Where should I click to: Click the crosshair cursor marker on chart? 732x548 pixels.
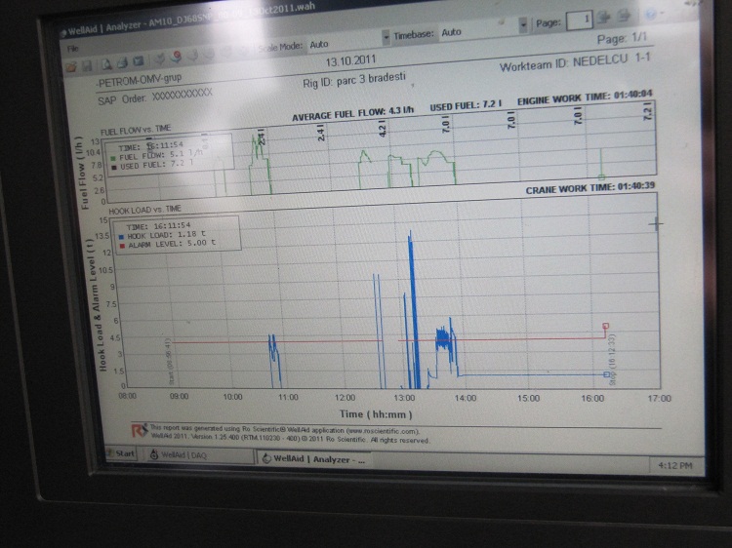pyautogui.click(x=655, y=223)
